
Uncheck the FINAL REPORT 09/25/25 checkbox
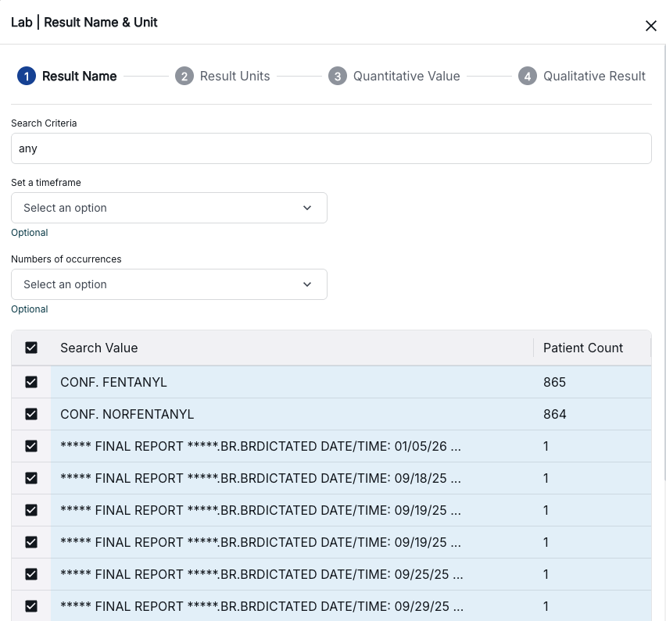pos(31,574)
